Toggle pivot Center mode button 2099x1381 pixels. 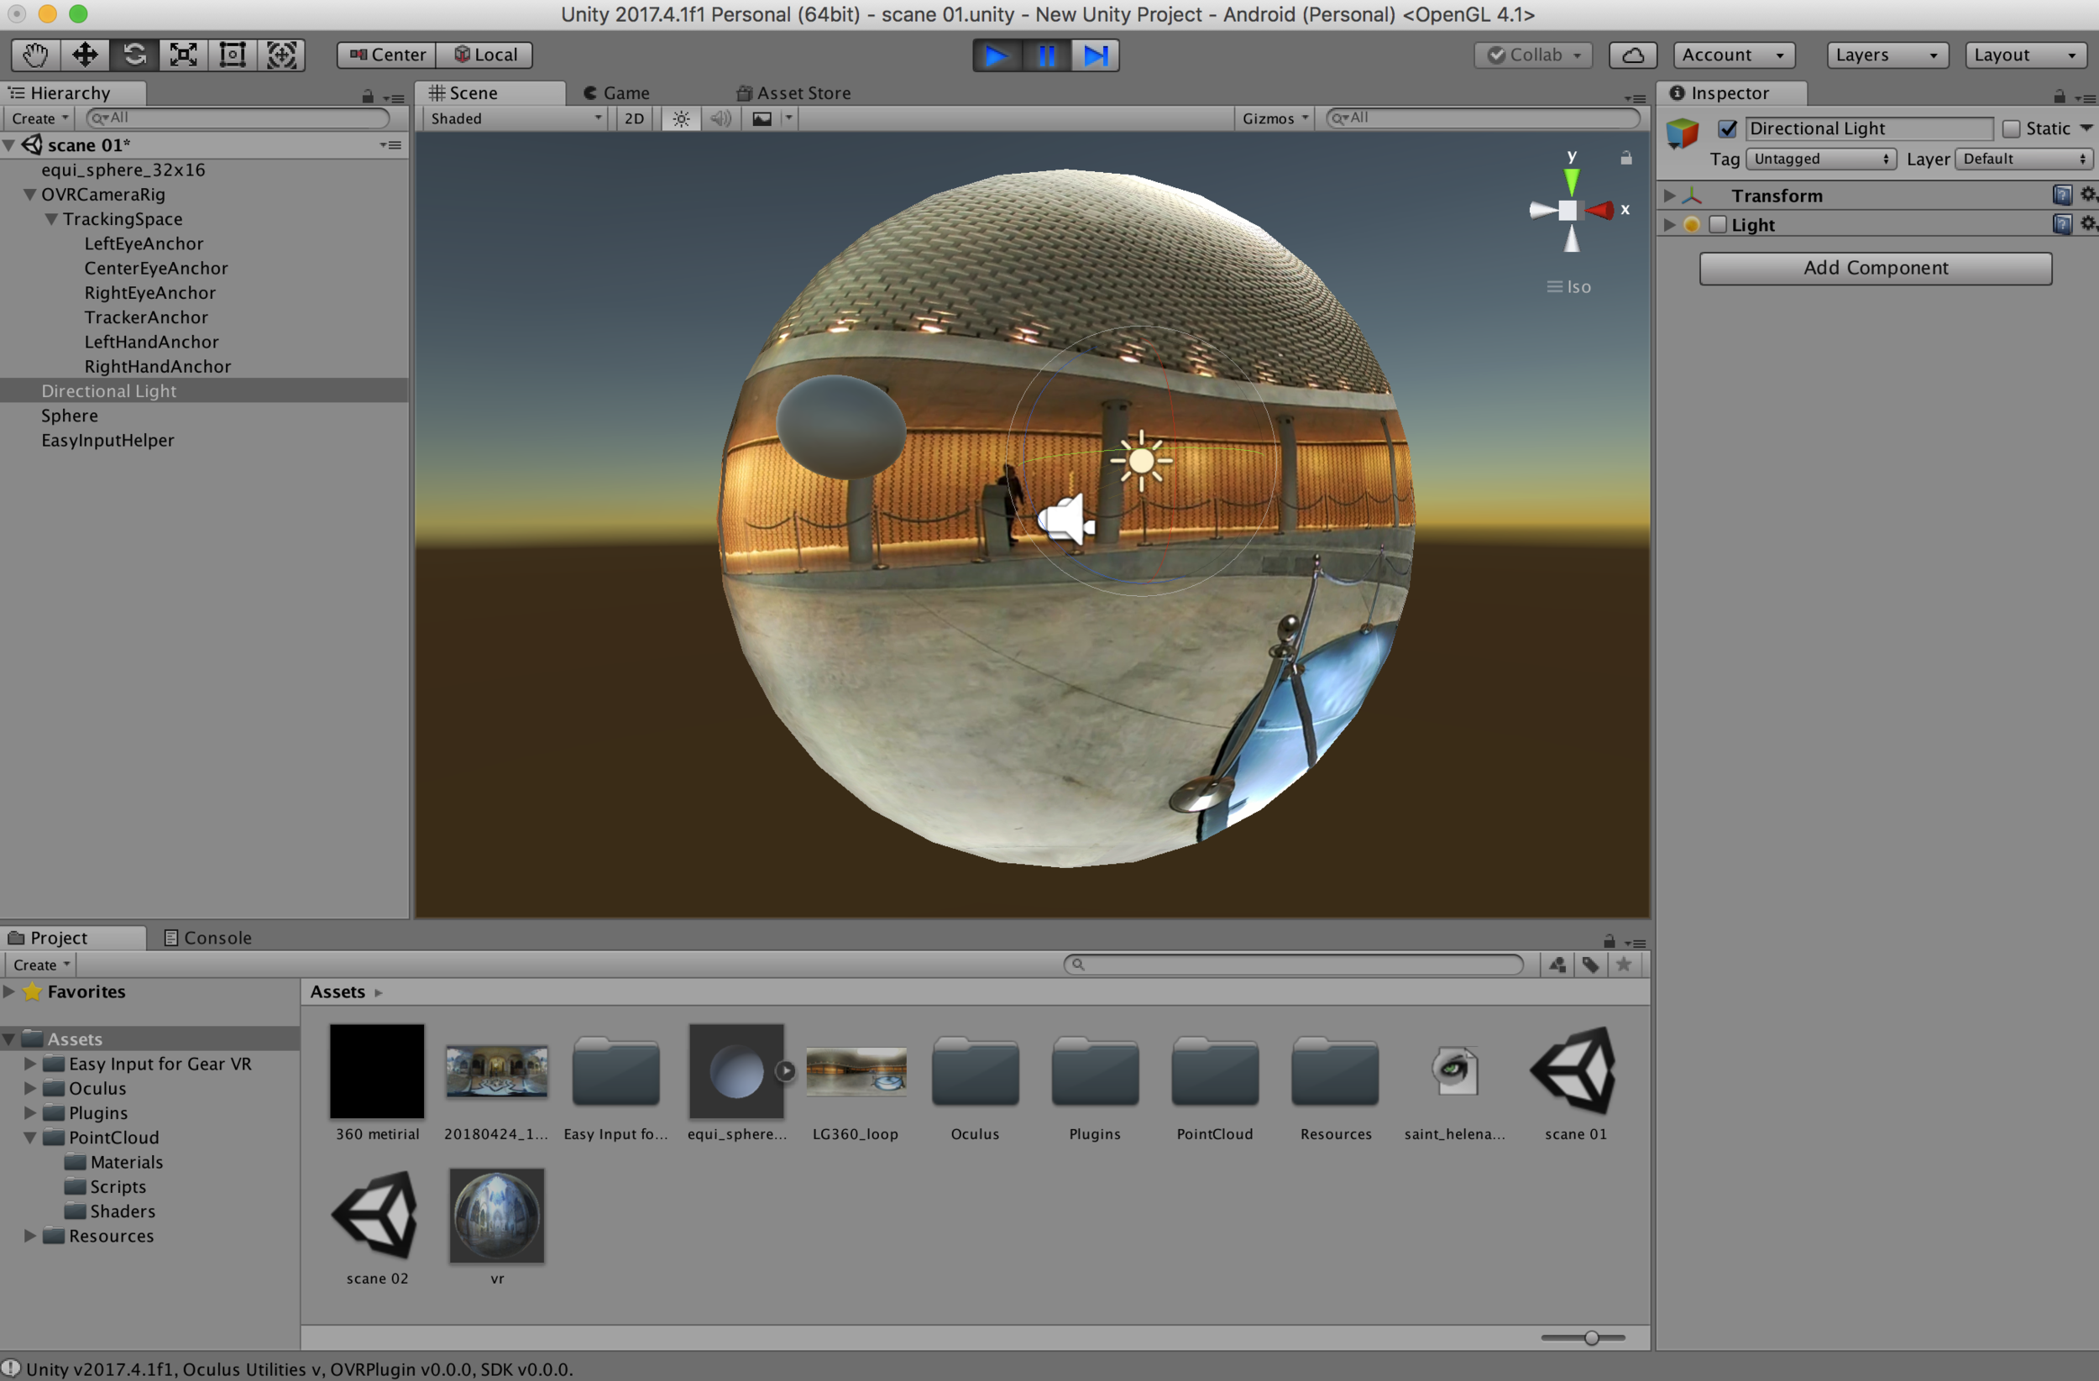coord(387,55)
